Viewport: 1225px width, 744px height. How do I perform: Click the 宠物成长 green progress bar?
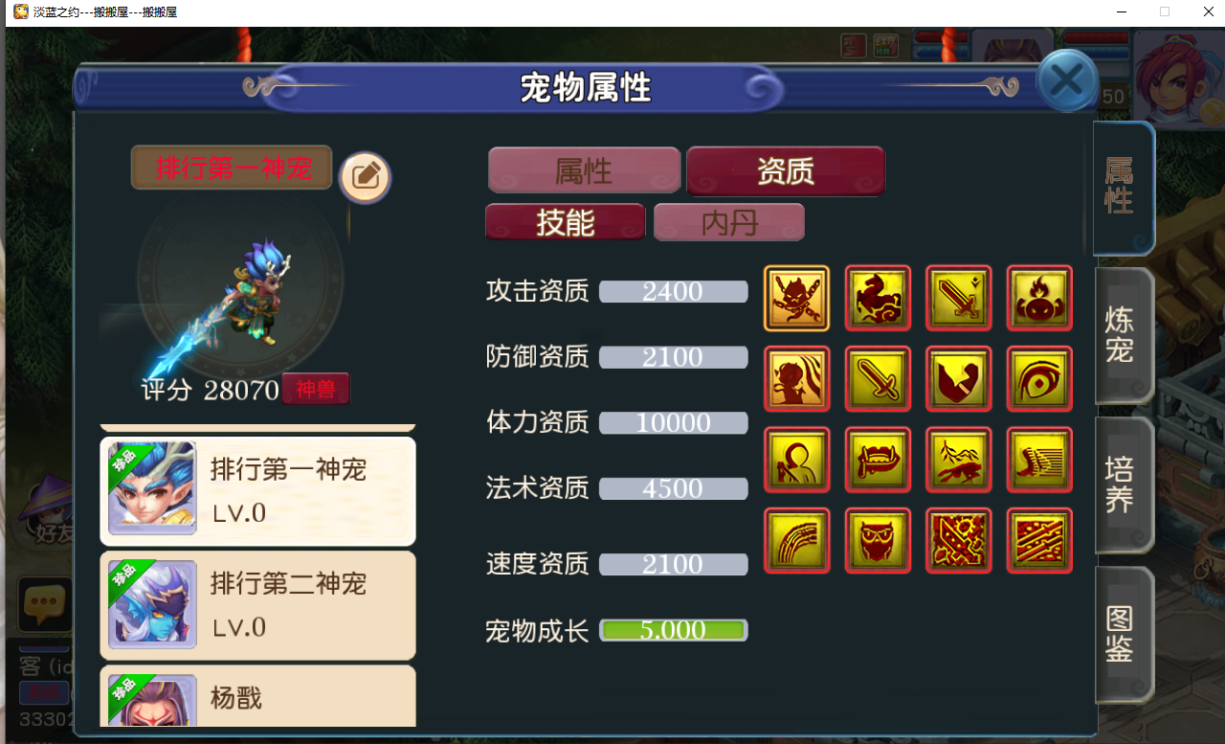coord(674,630)
